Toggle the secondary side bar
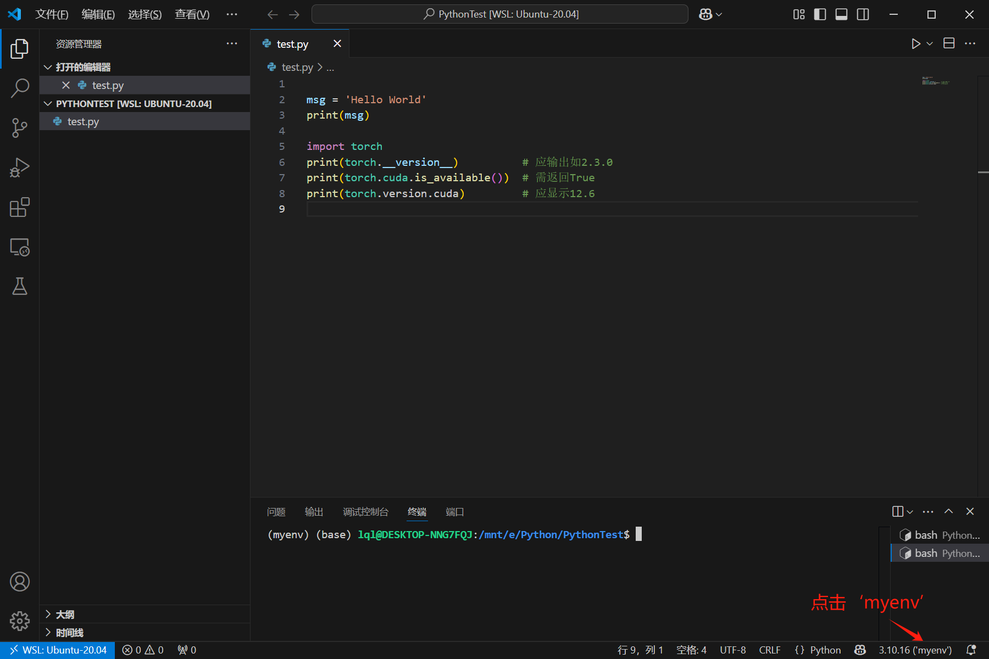The height and width of the screenshot is (659, 989). tap(863, 14)
